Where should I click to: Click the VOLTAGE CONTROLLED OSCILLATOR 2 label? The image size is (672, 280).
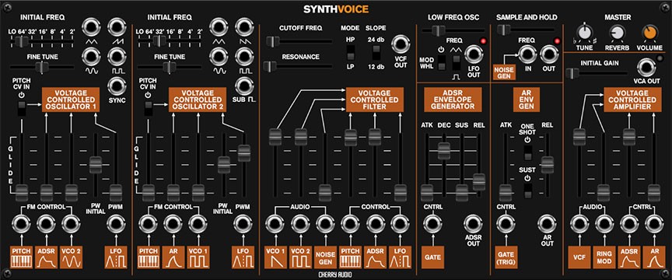[x=197, y=100]
